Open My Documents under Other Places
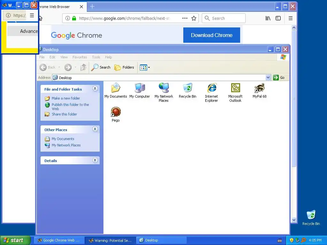Screen dimensions: 327x245 63,139
